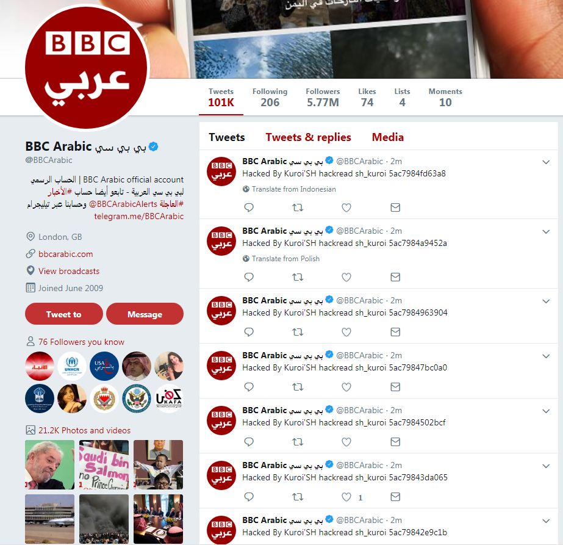Screen dimensions: 563x545
Task: Reply to the tweet ending 5ac7984502bcf
Action: point(249,442)
